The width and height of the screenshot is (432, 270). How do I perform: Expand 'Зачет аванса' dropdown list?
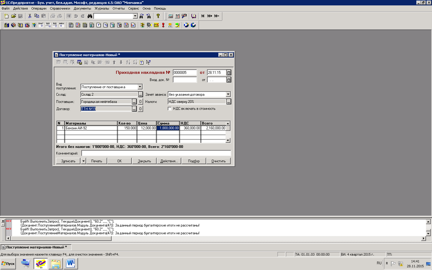point(228,94)
